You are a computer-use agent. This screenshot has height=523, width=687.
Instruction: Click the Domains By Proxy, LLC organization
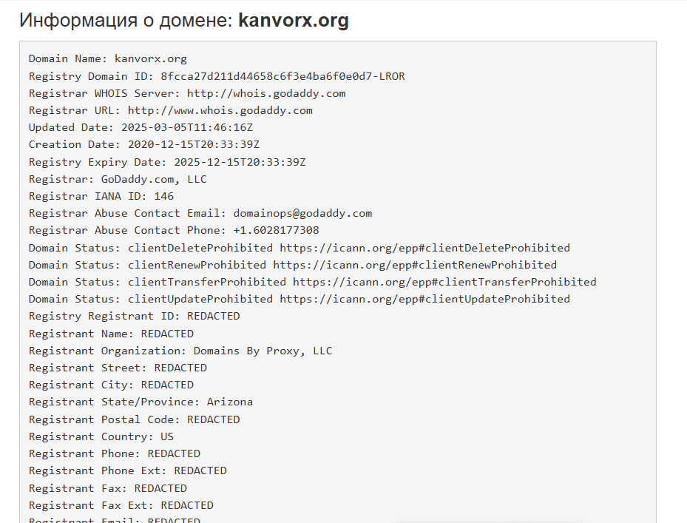click(263, 351)
